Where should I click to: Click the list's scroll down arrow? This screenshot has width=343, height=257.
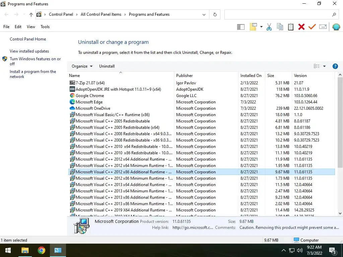tap(340, 213)
